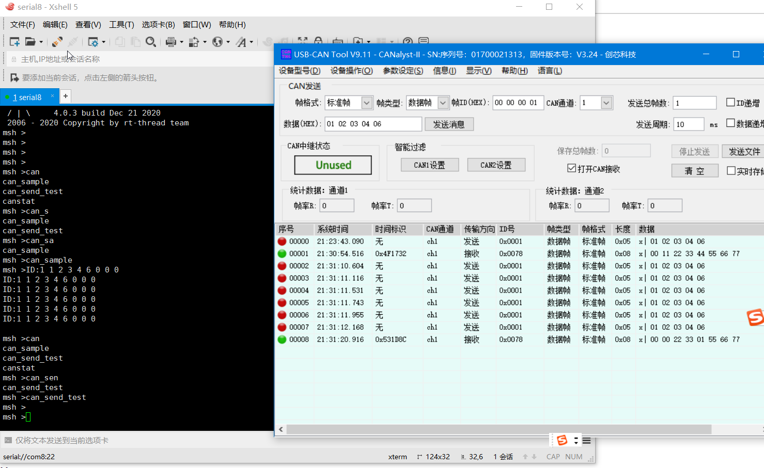The image size is (764, 468).
Task: Click the Print icon in Xshell toolbar
Action: point(171,42)
